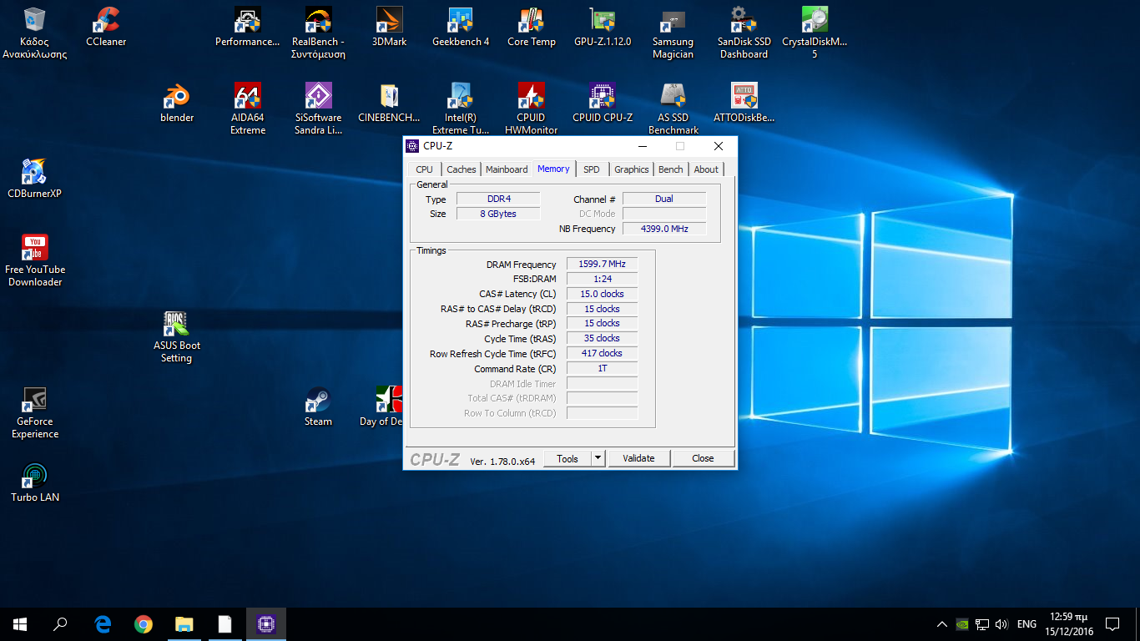Open the clock showing 12:59 in taskbar
Screen dimensions: 1140x641
[1071, 624]
